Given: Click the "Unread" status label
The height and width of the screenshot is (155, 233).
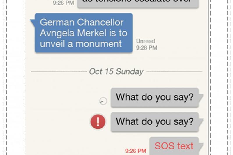Looking at the screenshot, I should pos(146,41).
